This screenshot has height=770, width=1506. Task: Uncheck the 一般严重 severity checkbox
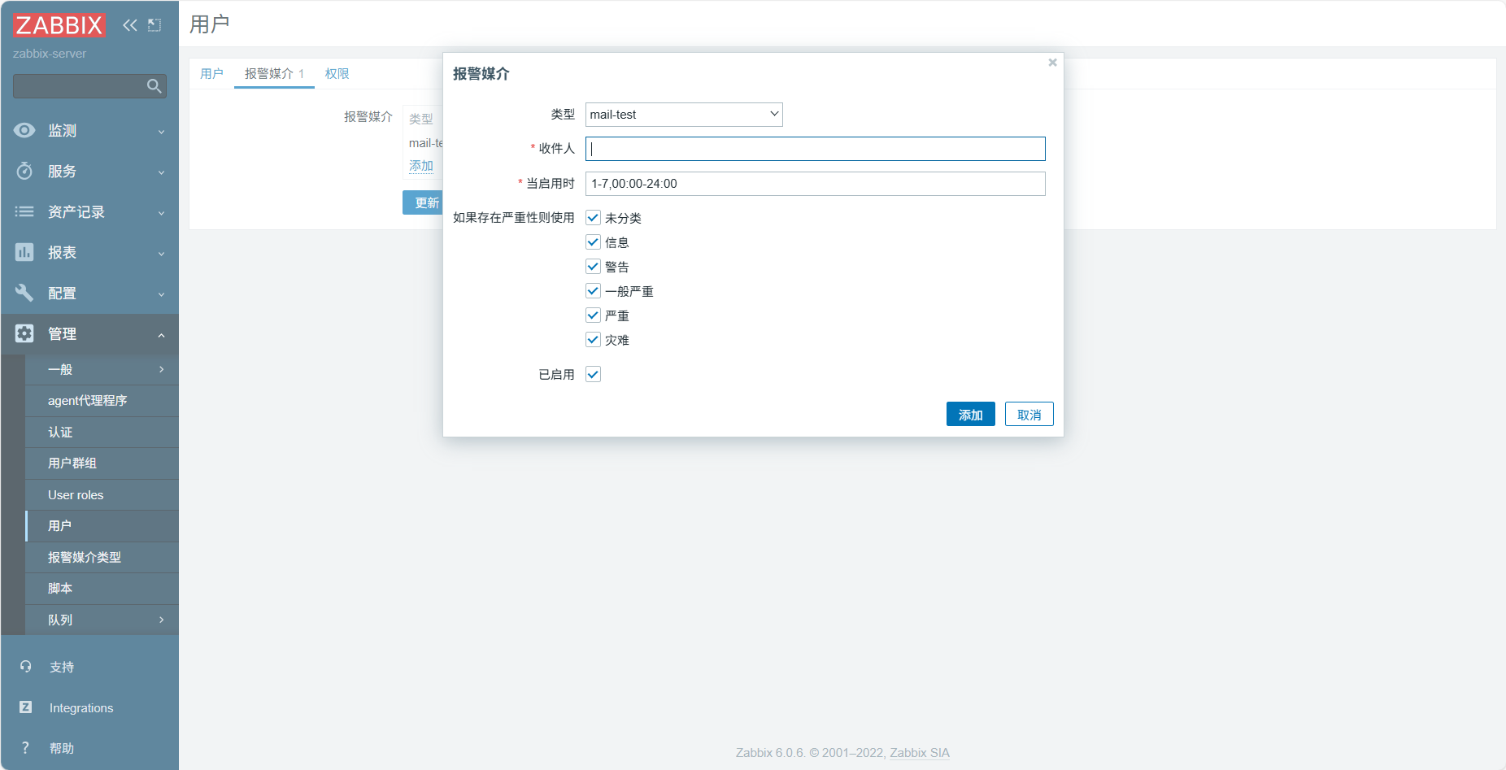593,291
